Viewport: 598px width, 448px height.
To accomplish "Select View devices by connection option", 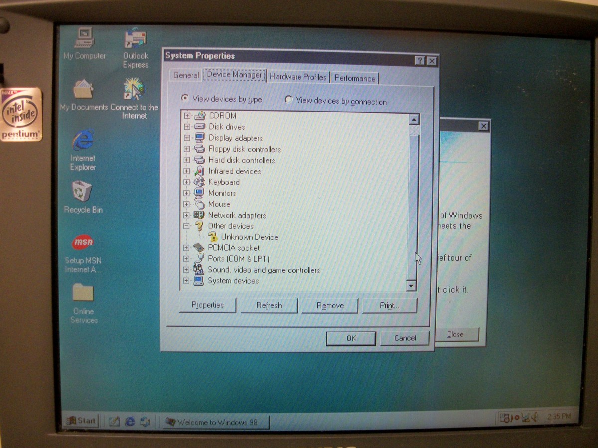I will pyautogui.click(x=288, y=100).
